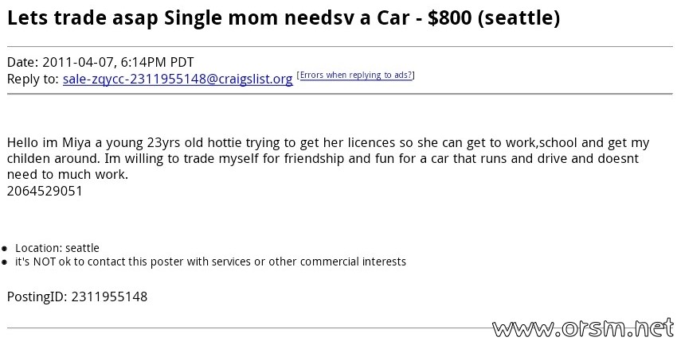The width and height of the screenshot is (677, 341).
Task: Click bullet before 'it's NOT ok' notice
Action: [x=4, y=262]
